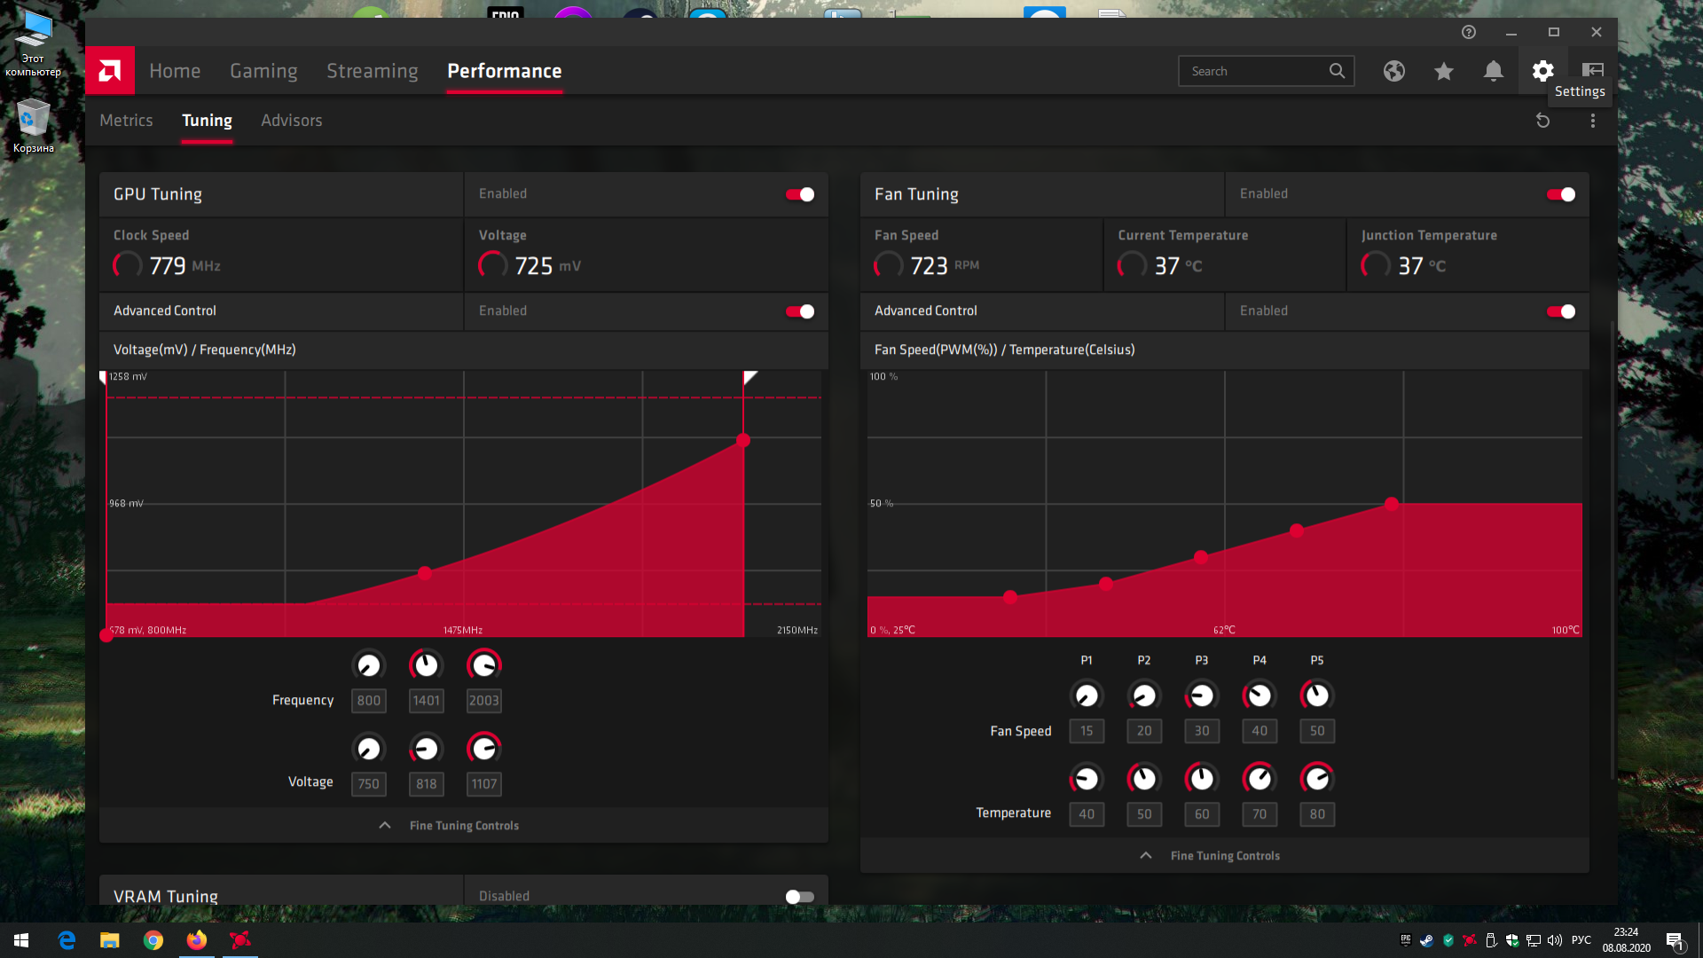Open the Metrics sub-tab
The height and width of the screenshot is (958, 1703).
pyautogui.click(x=126, y=121)
